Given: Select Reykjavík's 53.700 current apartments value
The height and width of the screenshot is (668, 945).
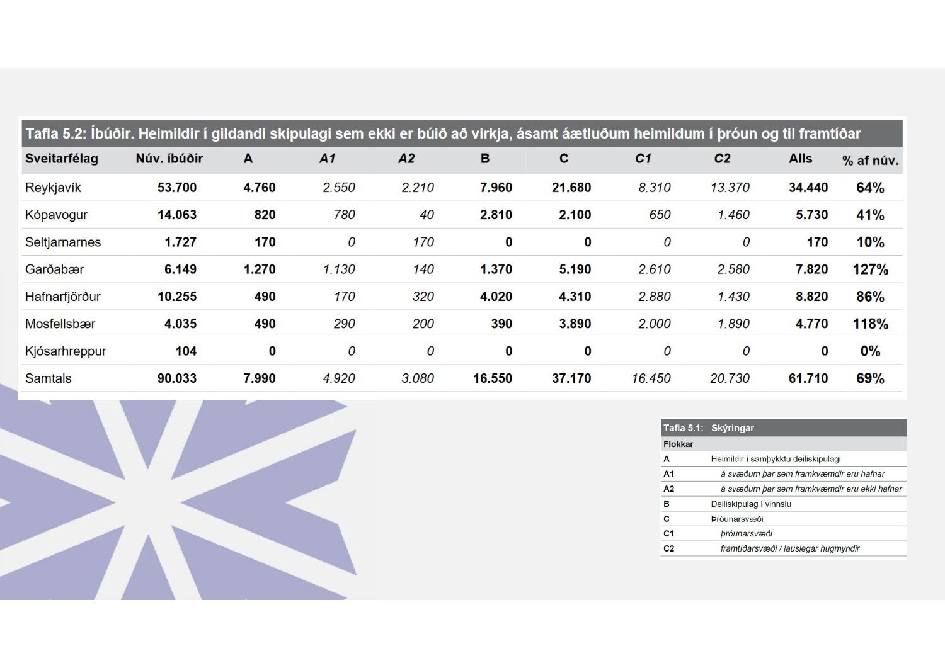Looking at the screenshot, I should 177,188.
